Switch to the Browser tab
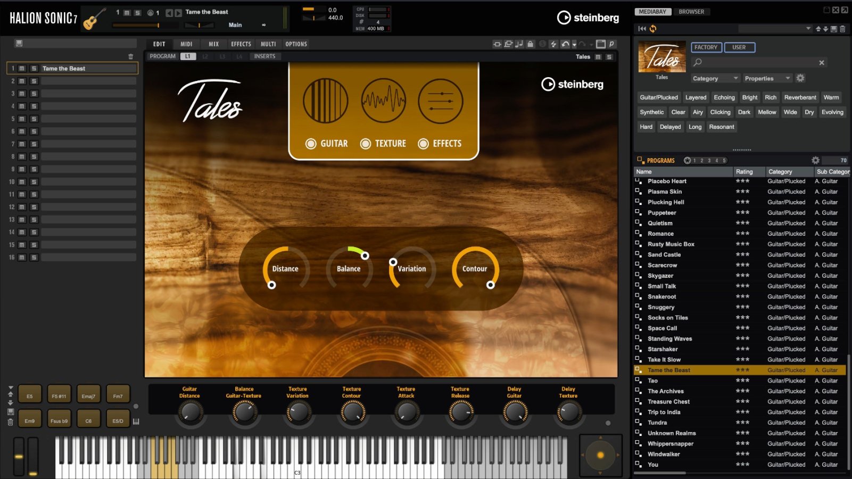 (691, 12)
